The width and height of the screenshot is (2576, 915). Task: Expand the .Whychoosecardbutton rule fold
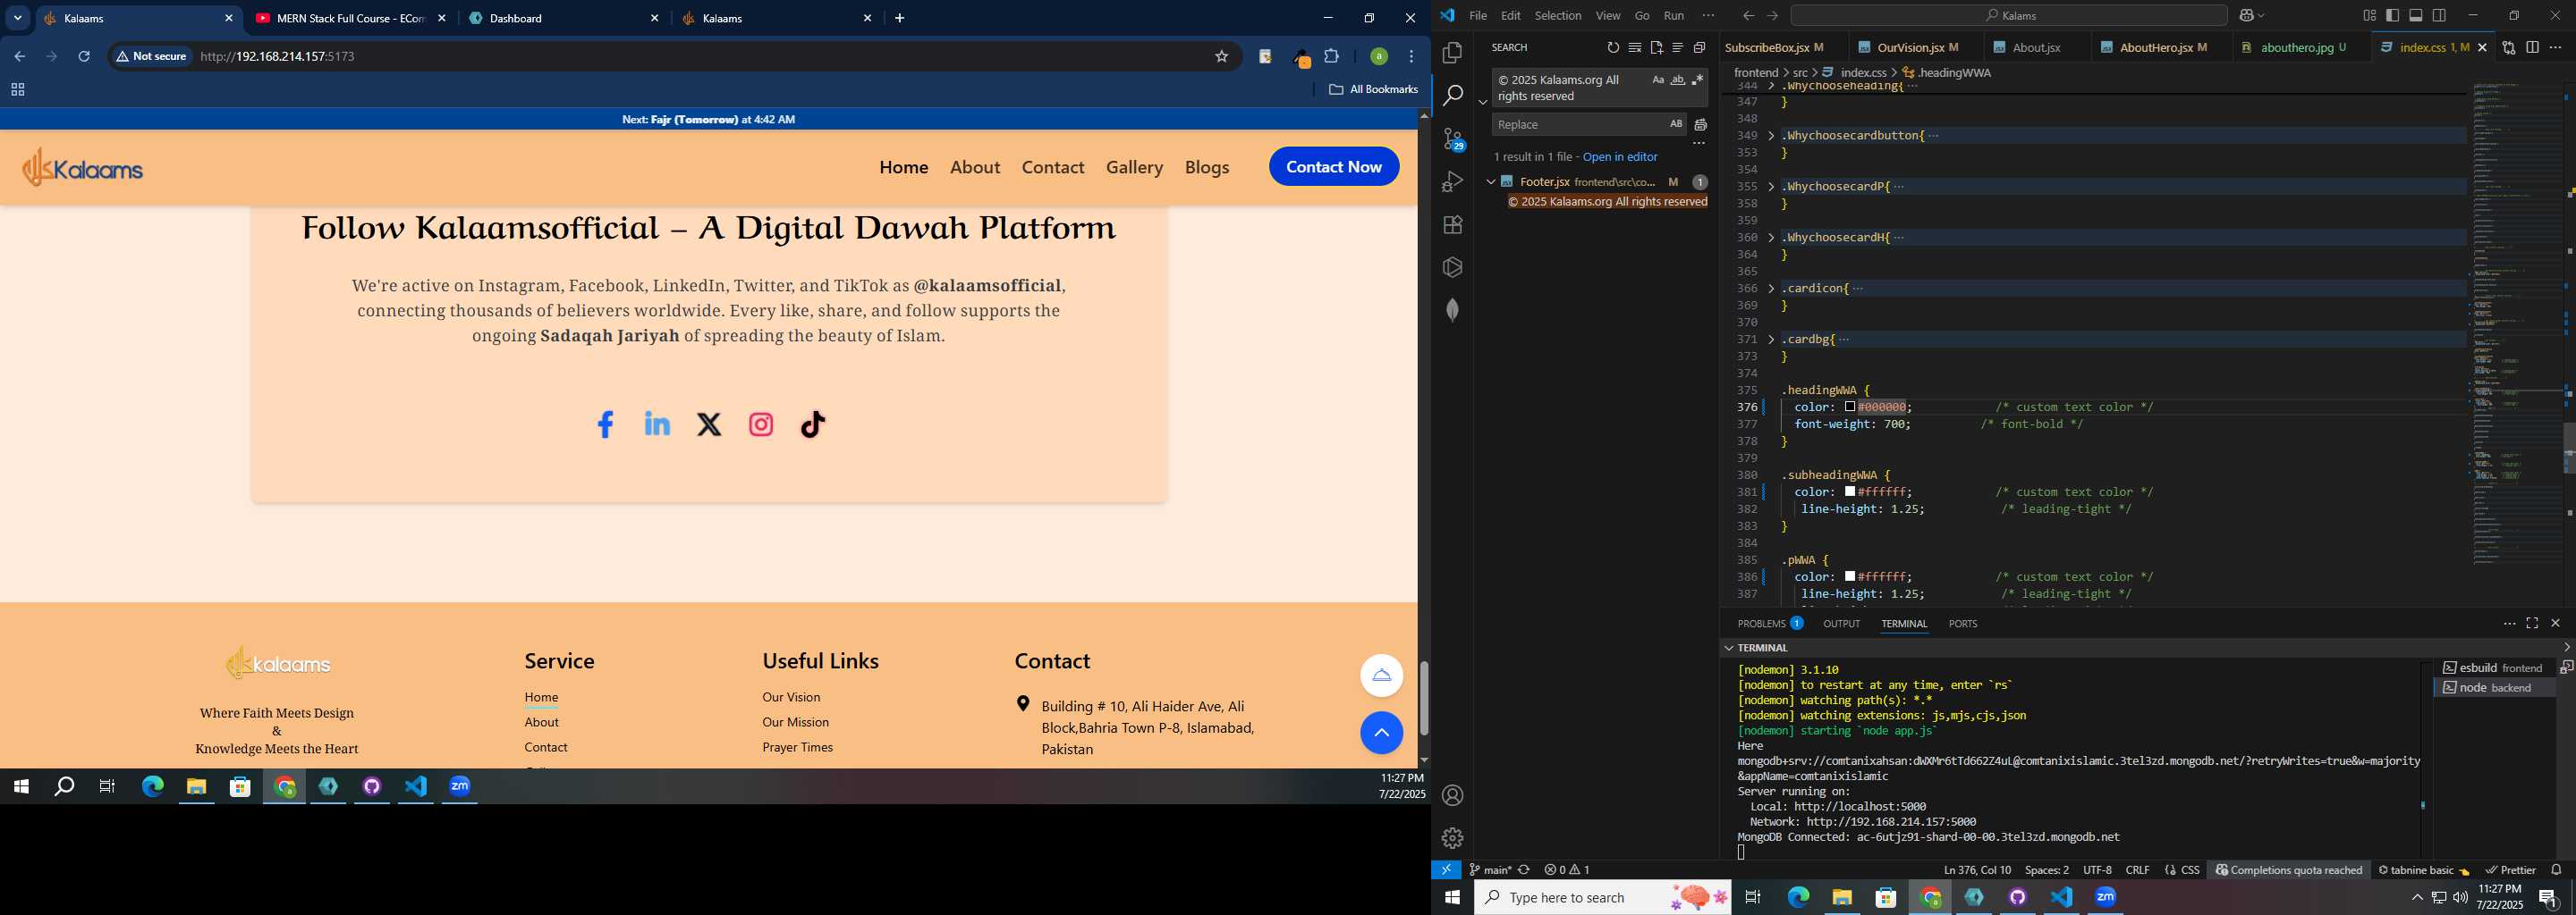1771,136
